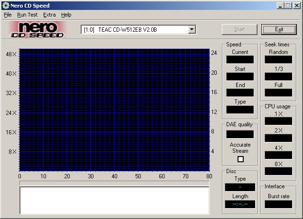Click the blue speed graph area
The height and width of the screenshot is (219, 303).
click(114, 109)
